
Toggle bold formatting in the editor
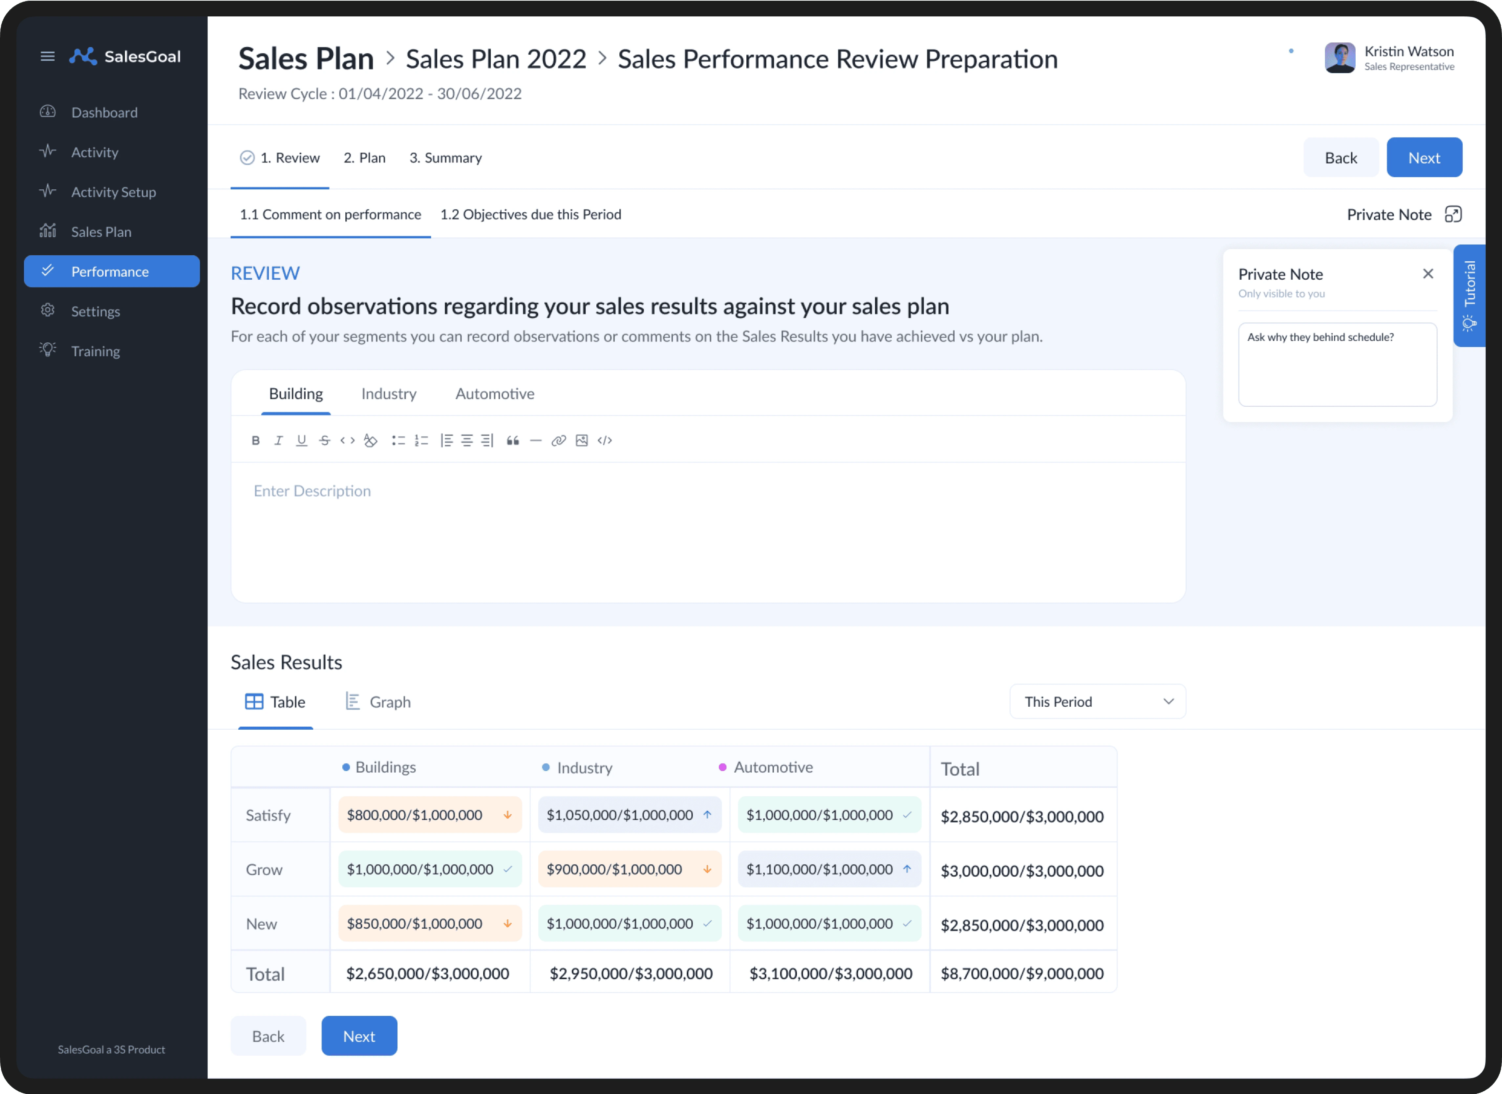coord(256,440)
